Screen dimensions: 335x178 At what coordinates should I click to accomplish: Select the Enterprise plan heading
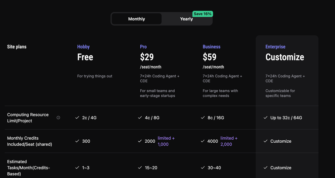pyautogui.click(x=275, y=46)
